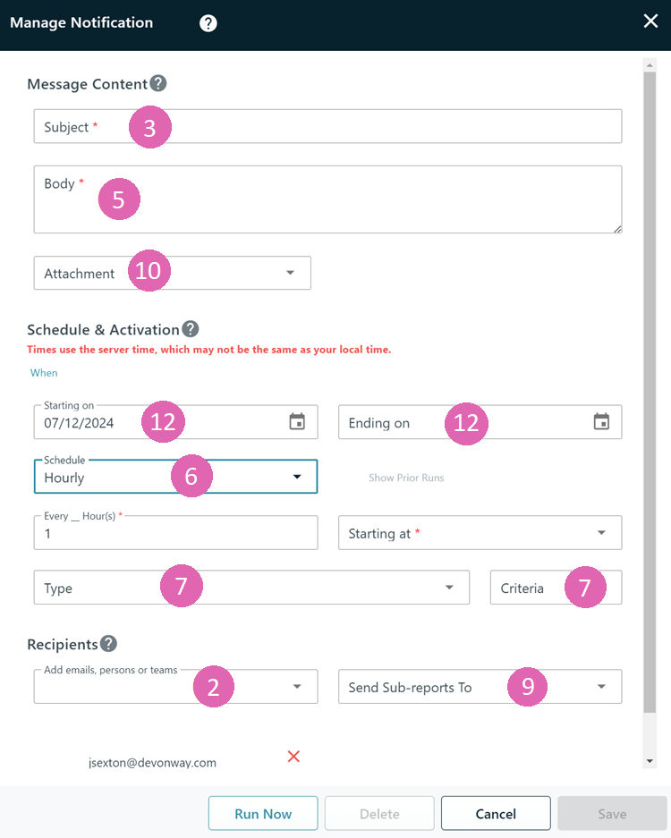Expand the Starting at dropdown

[480, 533]
